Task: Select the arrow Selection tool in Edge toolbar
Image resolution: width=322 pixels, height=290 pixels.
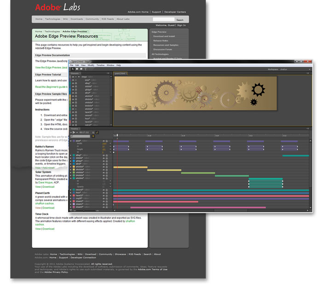Action: tap(72, 69)
